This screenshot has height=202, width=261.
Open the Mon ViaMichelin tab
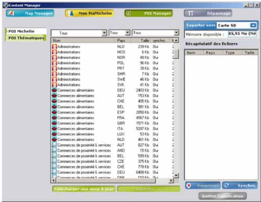pos(89,13)
